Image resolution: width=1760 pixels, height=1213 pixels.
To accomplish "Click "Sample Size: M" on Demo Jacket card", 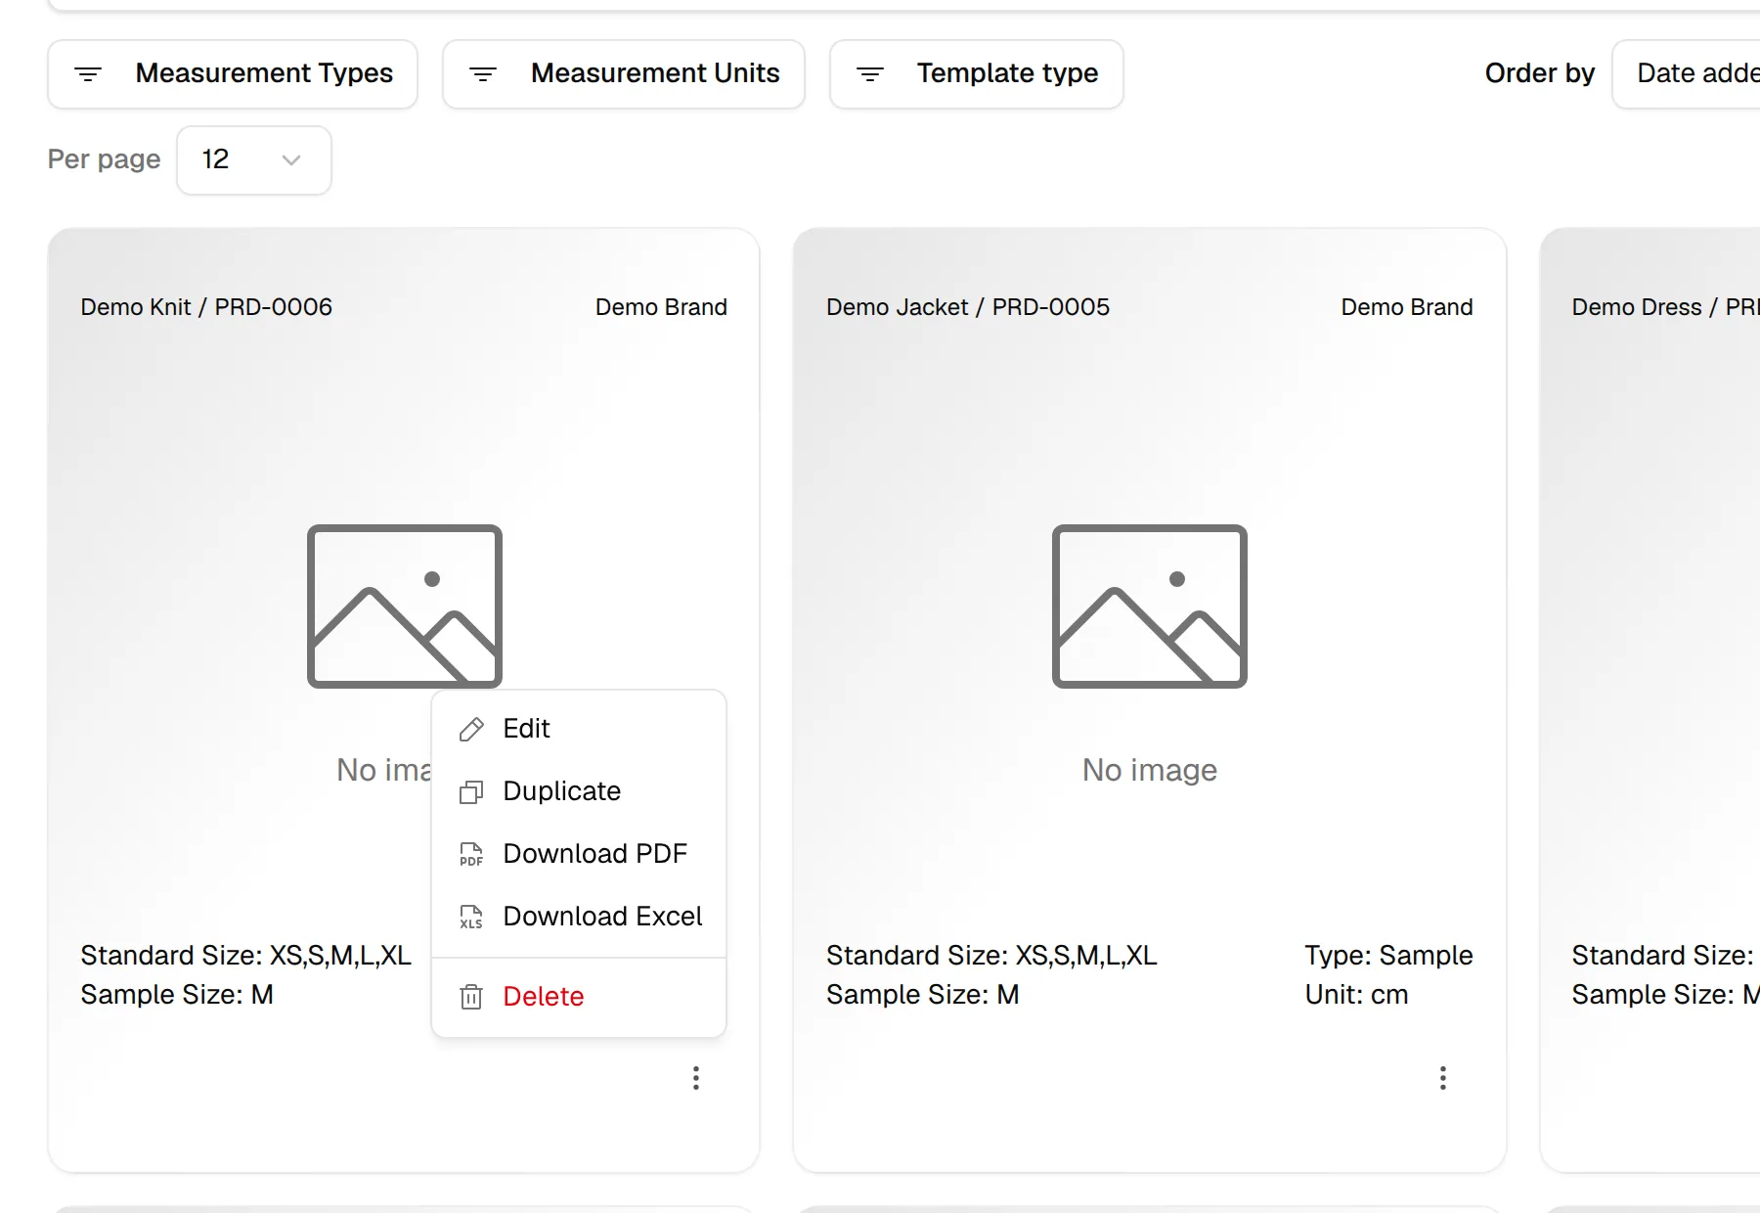I will (x=923, y=995).
